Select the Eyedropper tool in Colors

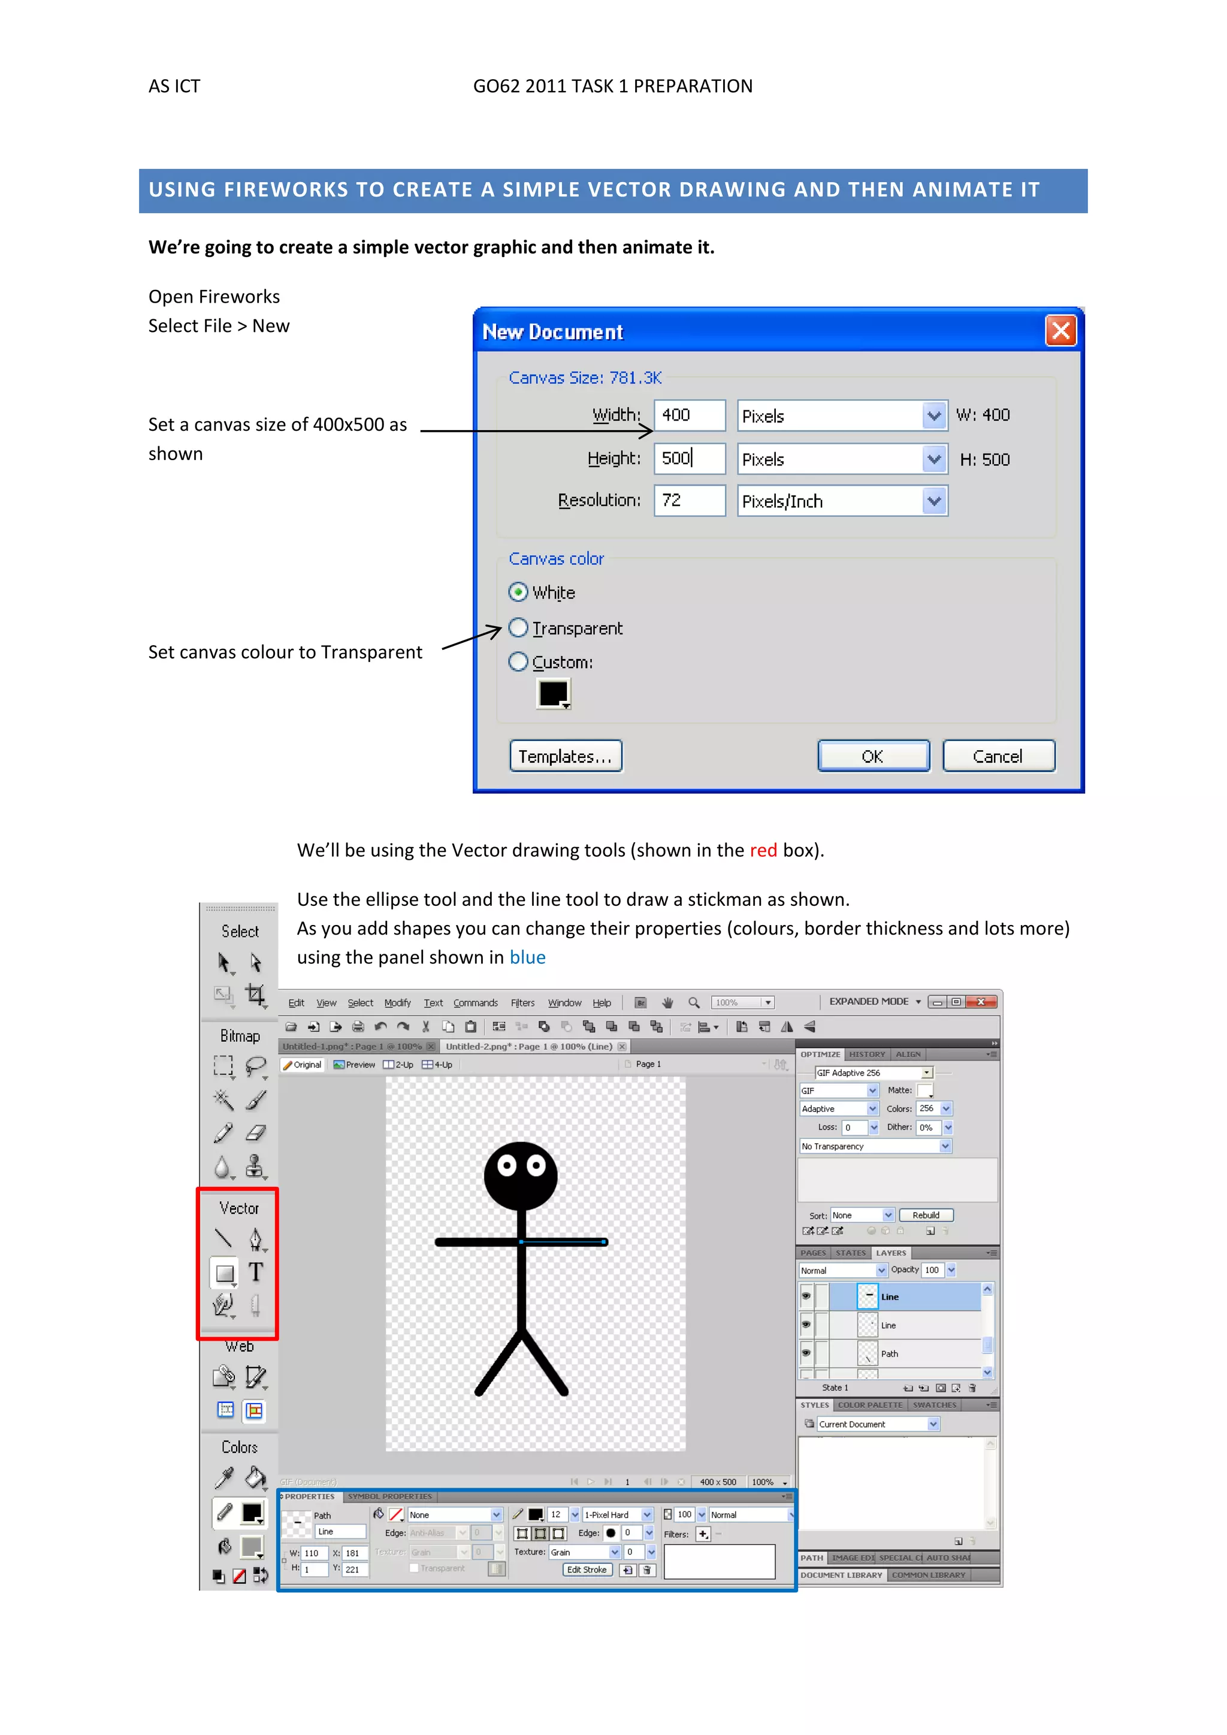coord(223,1478)
